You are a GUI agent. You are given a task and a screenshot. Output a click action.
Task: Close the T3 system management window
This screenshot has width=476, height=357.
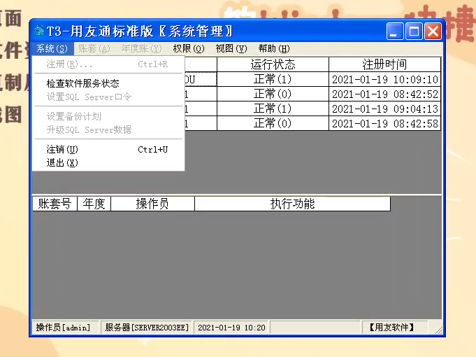pyautogui.click(x=433, y=31)
